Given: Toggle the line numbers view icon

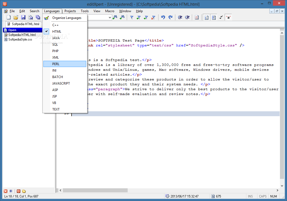Looking at the screenshot, I should [207, 18].
